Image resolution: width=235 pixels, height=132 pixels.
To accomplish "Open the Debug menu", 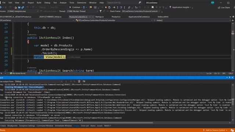I will (47, 3).
